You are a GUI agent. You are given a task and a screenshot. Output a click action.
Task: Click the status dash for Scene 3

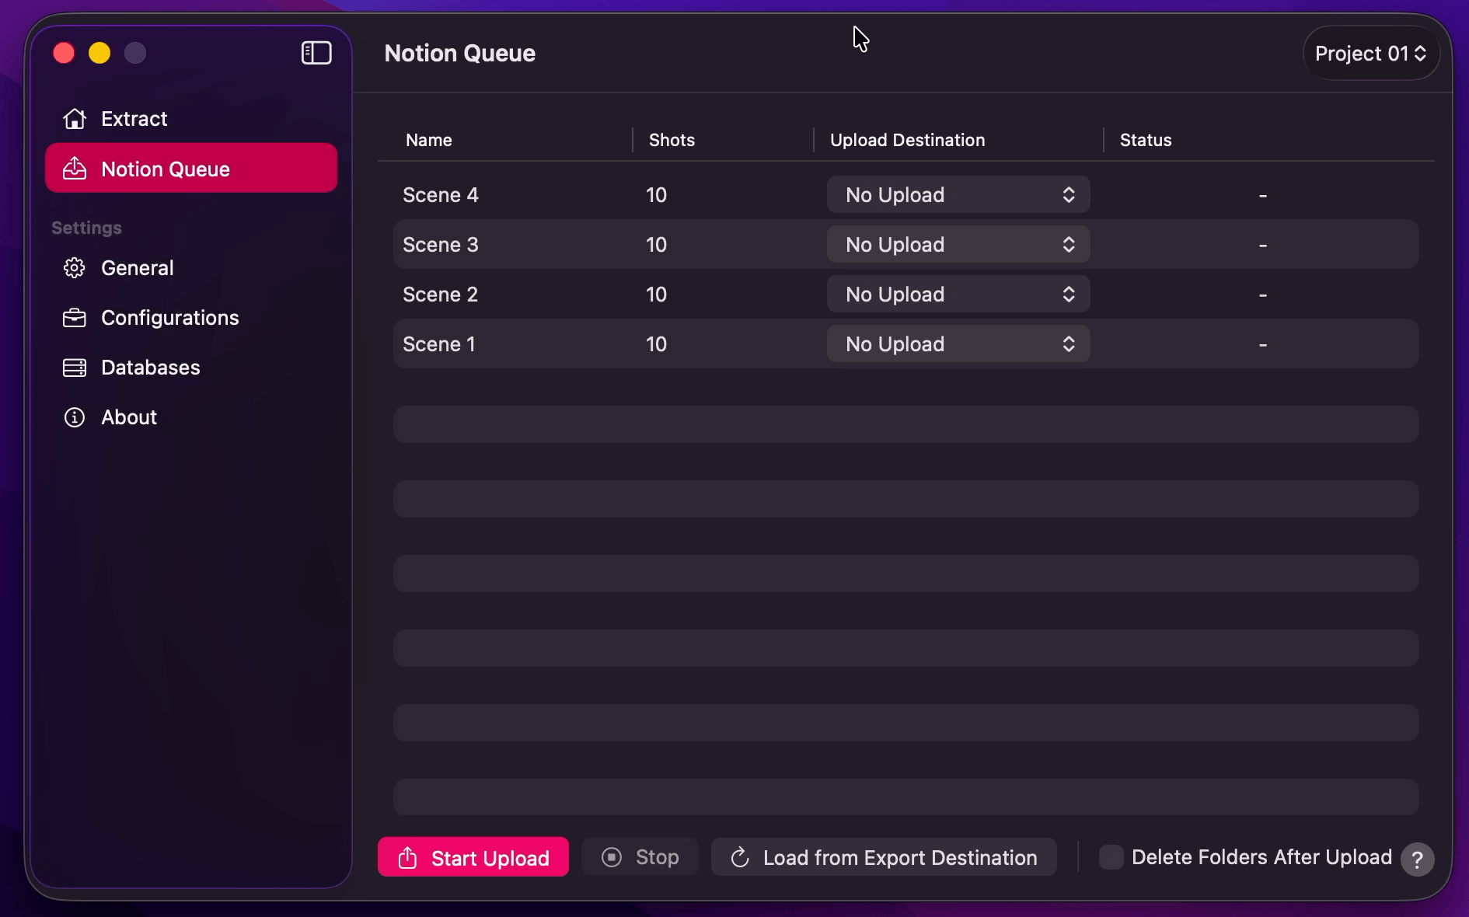[x=1263, y=246]
